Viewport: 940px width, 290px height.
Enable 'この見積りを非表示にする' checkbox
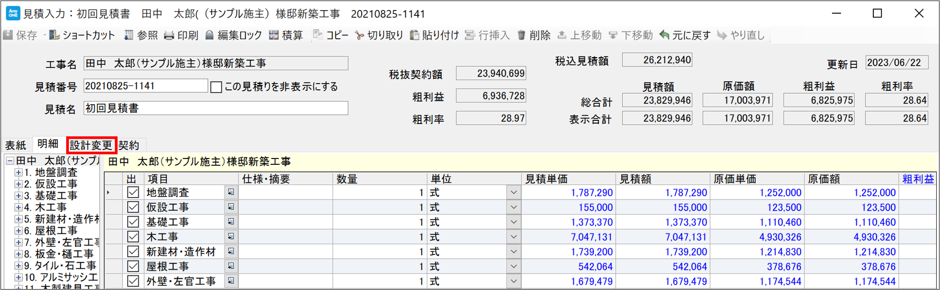[x=216, y=87]
